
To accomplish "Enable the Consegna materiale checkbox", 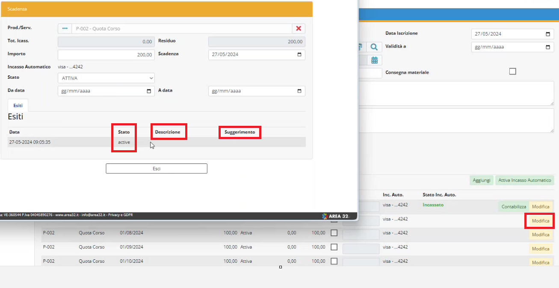I will 512,71.
